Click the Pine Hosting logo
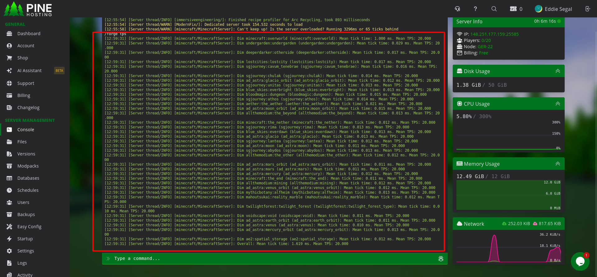Screen dimensions: 597x277 (x=28, y=9)
